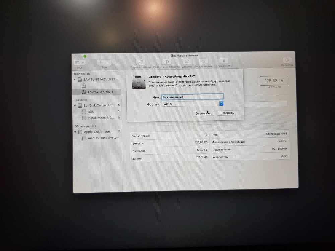The width and height of the screenshot is (335, 251).
Task: Collapse the SAMSUNG MZVLB25 disk tree
Action: pyautogui.click(x=75, y=80)
